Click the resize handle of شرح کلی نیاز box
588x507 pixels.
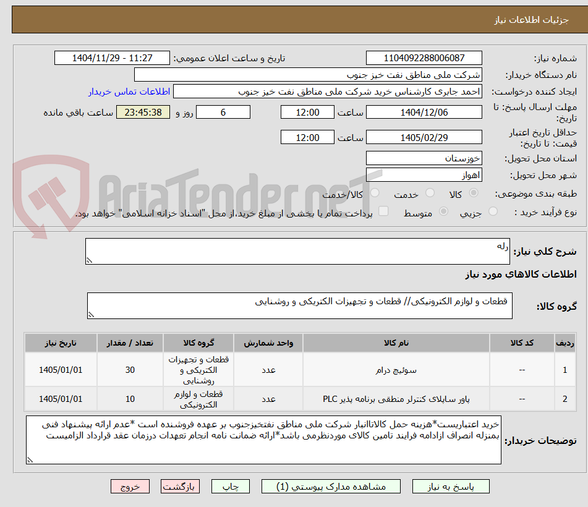89,260
